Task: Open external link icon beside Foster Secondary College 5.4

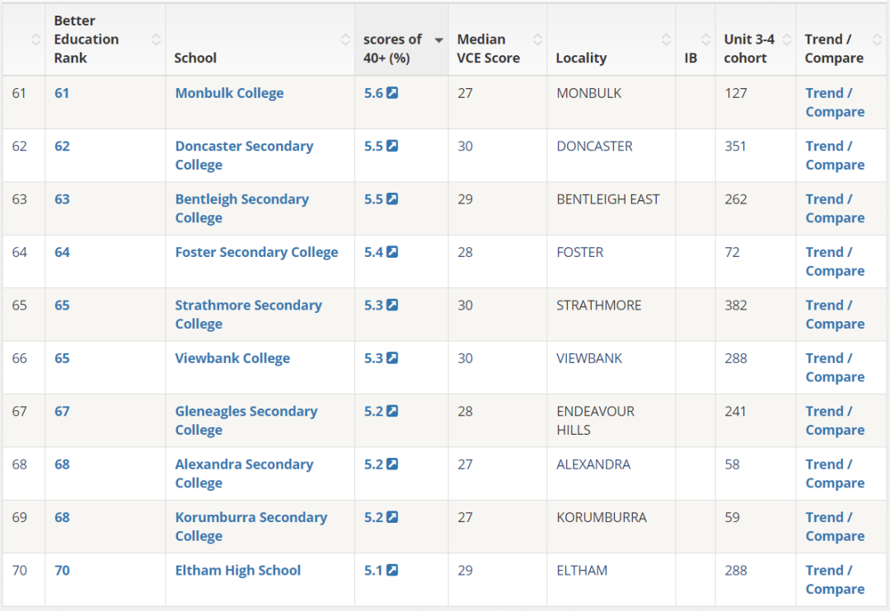Action: click(392, 251)
